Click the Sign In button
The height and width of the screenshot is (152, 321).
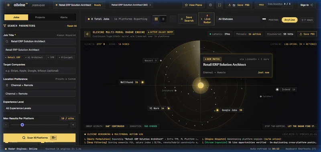click(x=307, y=5)
